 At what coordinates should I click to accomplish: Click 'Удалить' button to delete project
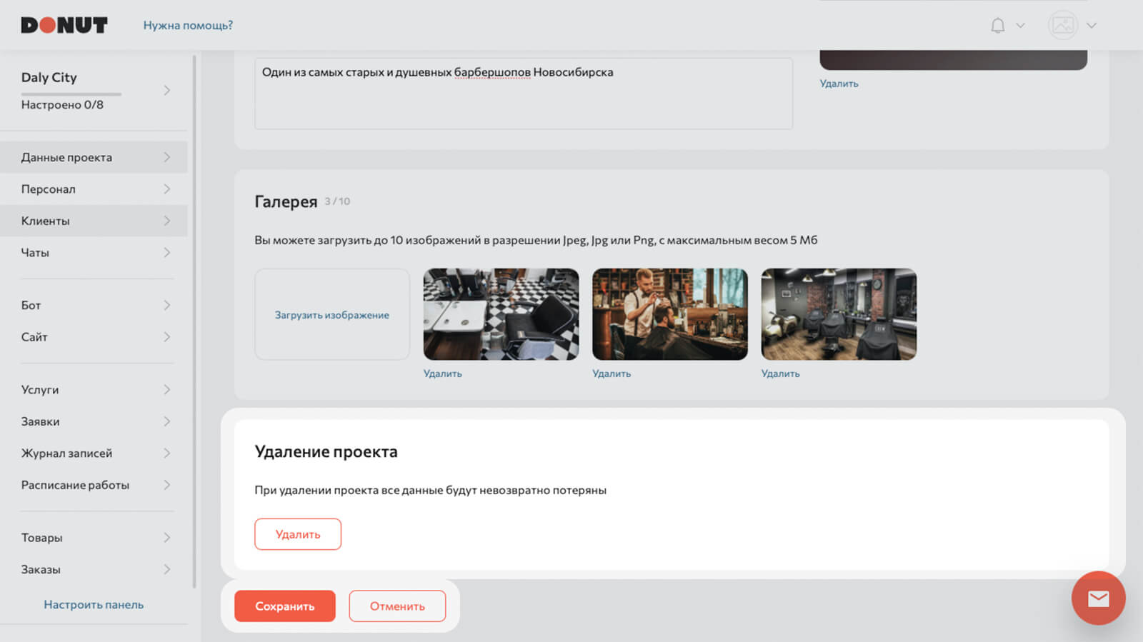298,534
